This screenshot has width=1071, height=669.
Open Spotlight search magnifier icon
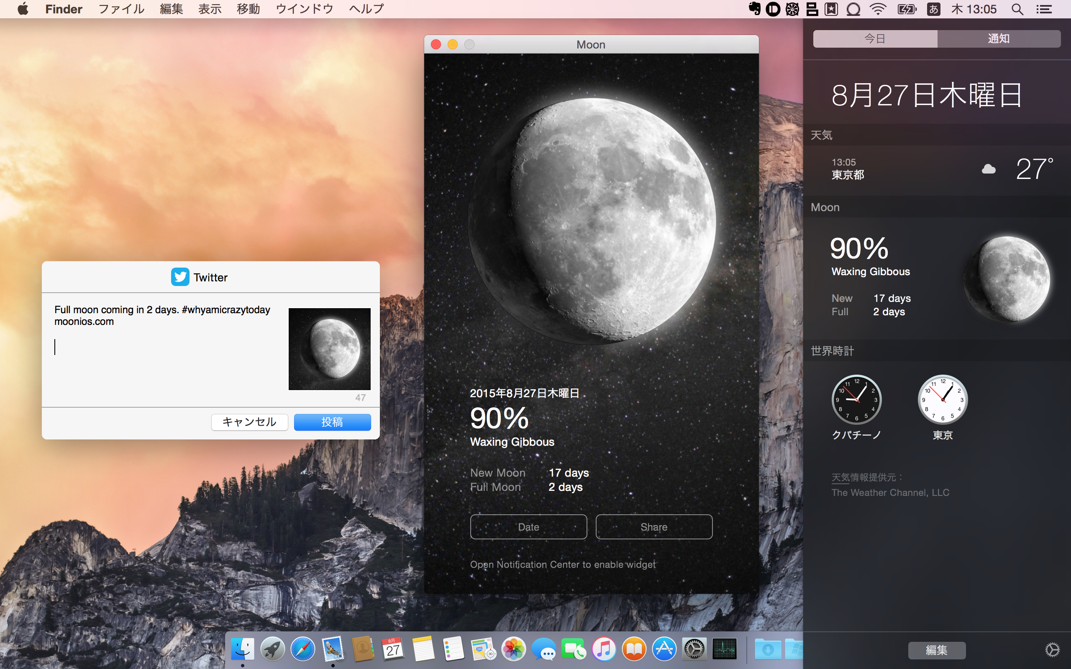[x=1017, y=9]
